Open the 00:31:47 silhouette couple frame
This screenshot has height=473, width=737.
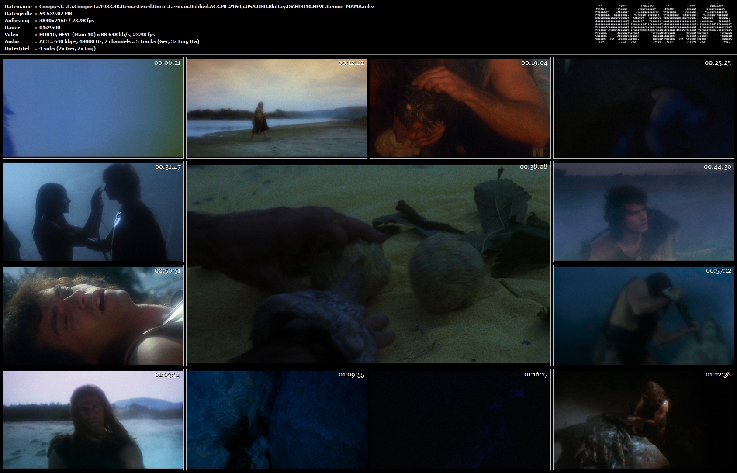(x=93, y=212)
